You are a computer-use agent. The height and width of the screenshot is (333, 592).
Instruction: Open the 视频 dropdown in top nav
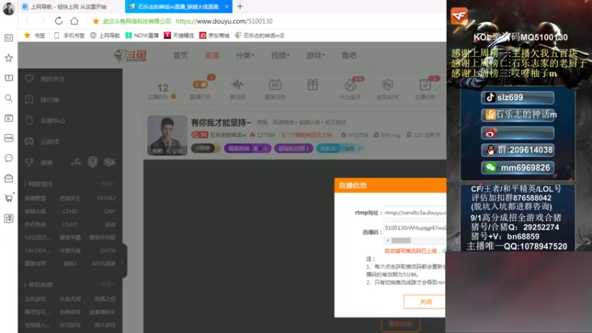(x=280, y=55)
